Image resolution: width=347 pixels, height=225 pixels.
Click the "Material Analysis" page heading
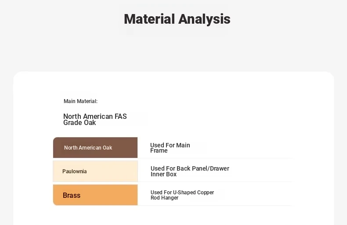point(177,19)
